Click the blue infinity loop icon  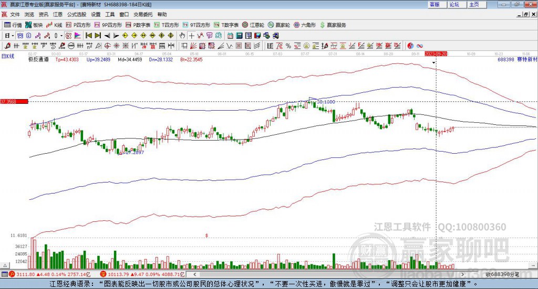[x=420, y=46]
